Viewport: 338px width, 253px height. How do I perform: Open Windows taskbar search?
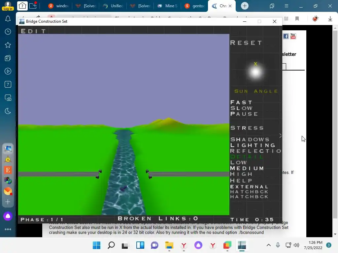pyautogui.click(x=111, y=245)
